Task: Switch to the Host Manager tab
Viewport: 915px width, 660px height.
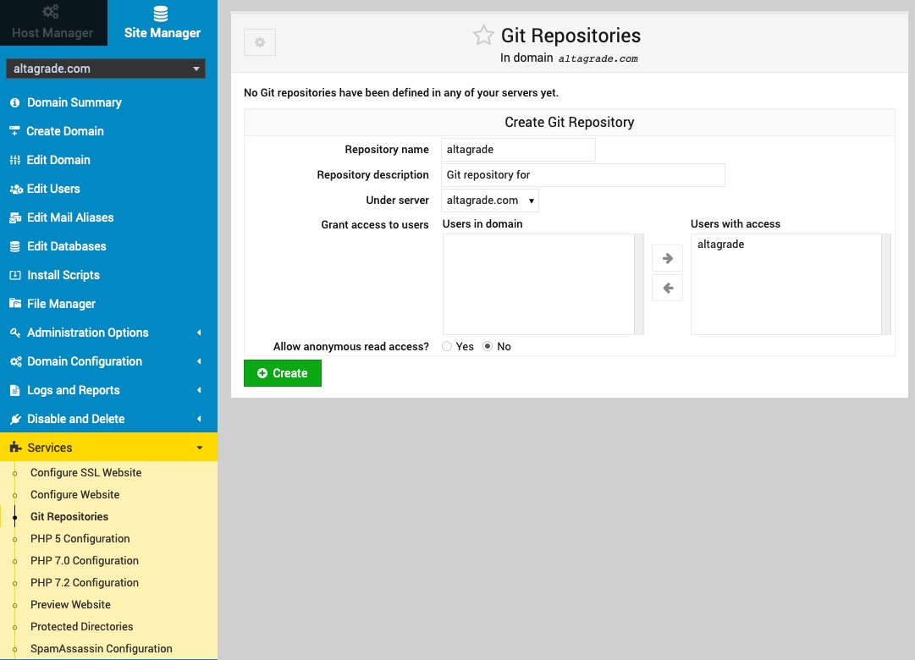Action: point(53,23)
